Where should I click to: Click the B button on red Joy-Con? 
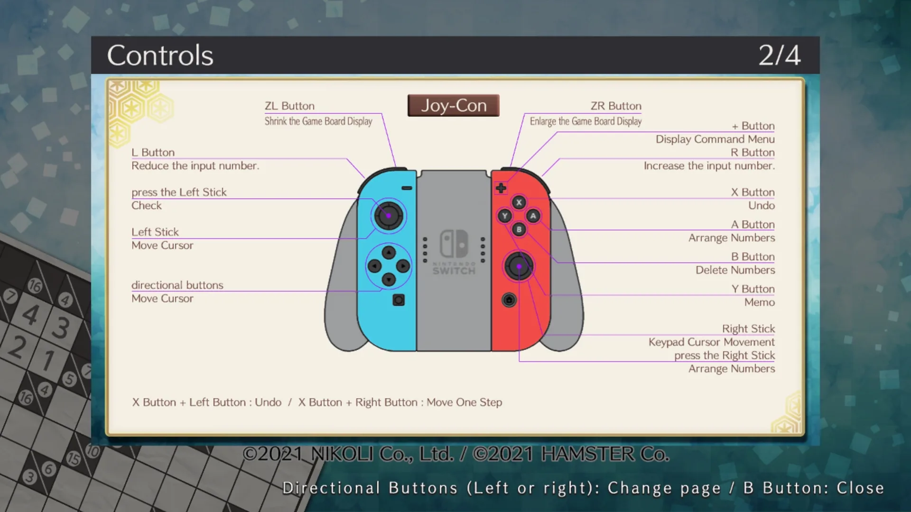coord(519,229)
